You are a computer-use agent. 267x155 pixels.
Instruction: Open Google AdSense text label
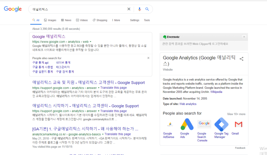click(x=169, y=135)
